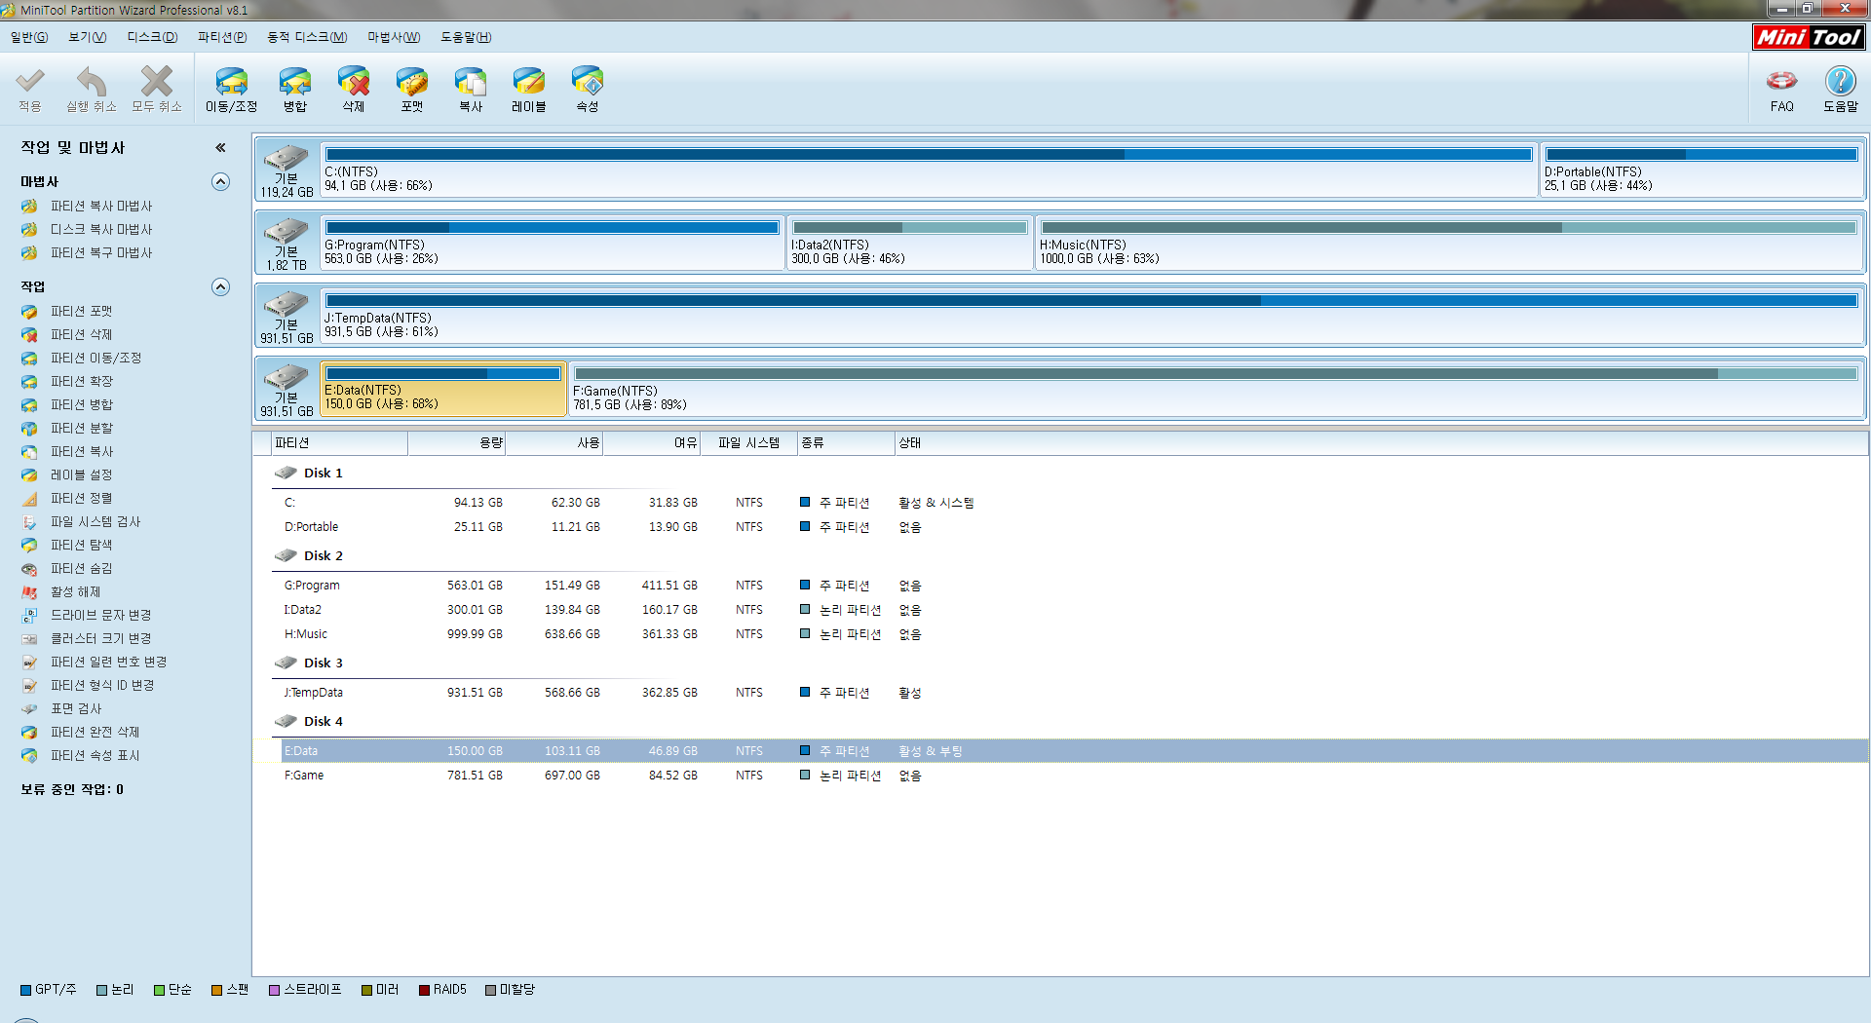Click 활성 해제 in the task list

[76, 592]
